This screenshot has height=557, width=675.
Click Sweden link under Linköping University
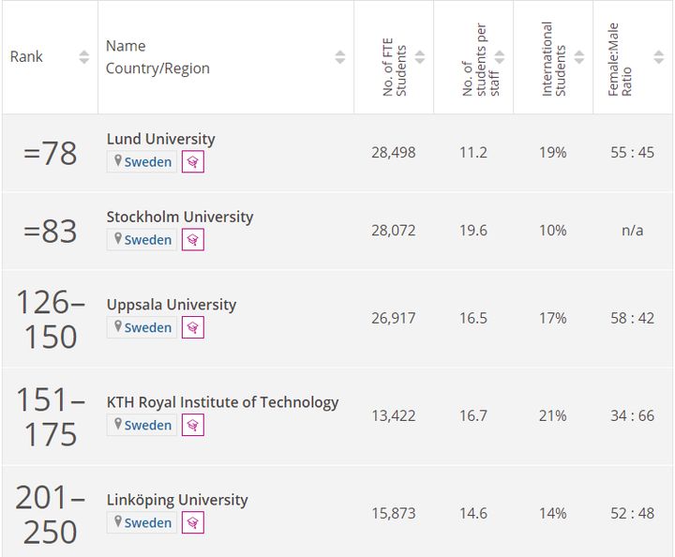click(148, 522)
